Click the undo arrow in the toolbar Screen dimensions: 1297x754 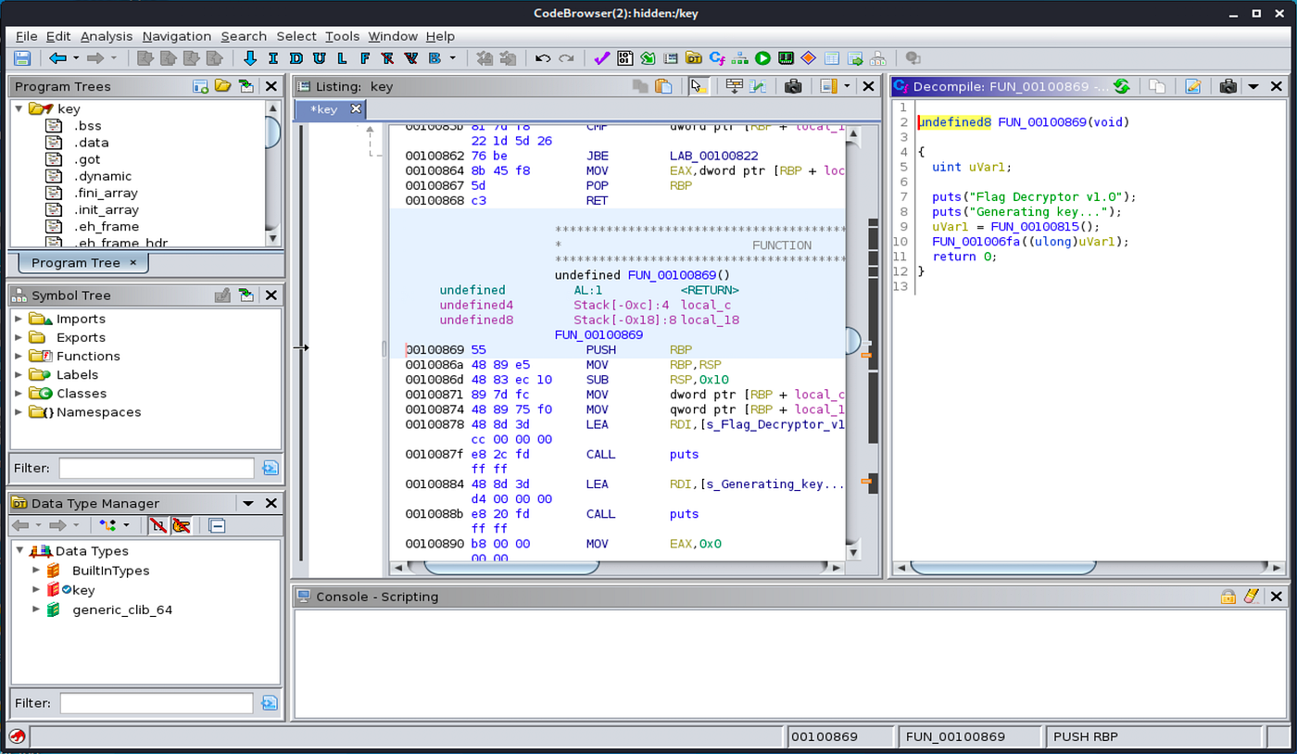pos(542,57)
